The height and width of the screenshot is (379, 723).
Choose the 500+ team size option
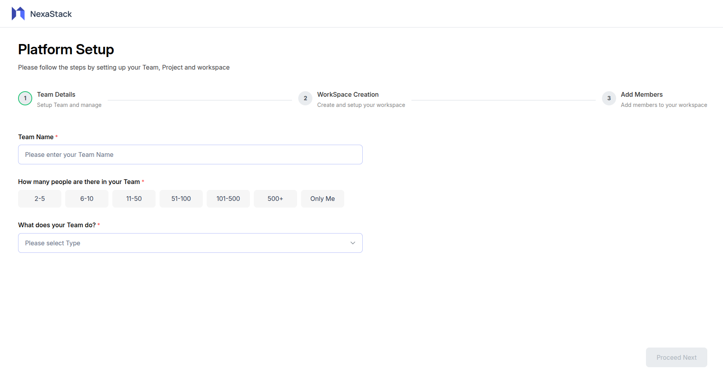coord(275,199)
